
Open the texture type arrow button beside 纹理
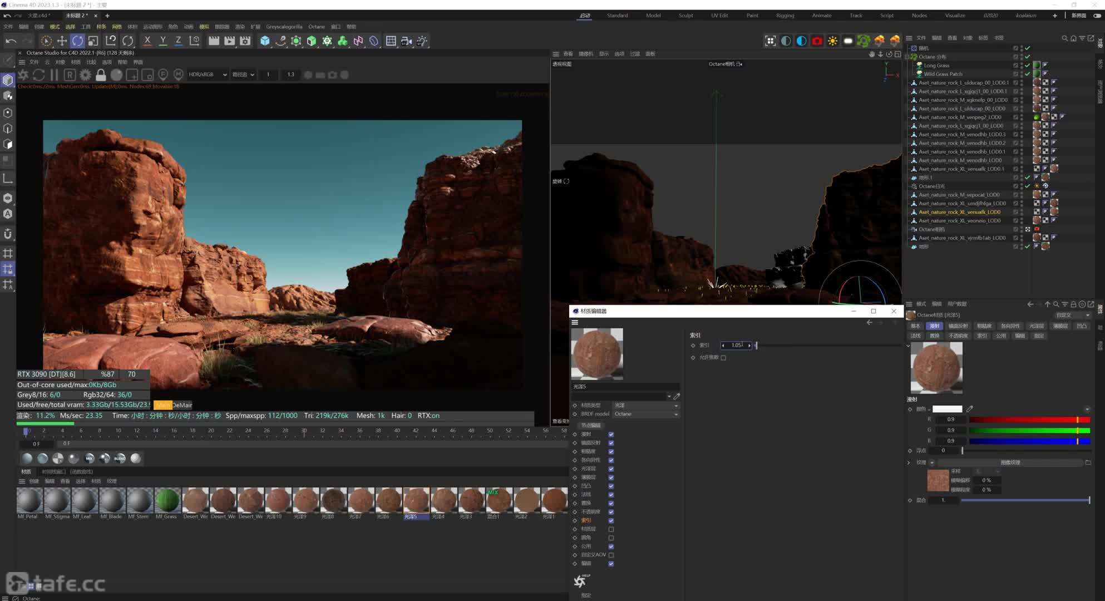pos(932,462)
